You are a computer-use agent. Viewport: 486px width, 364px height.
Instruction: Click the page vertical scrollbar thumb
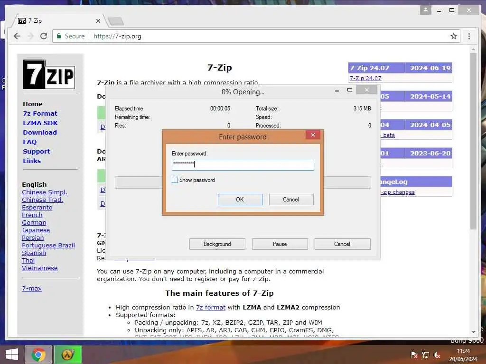tap(473, 141)
